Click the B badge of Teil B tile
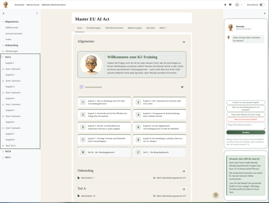 coord(83,152)
